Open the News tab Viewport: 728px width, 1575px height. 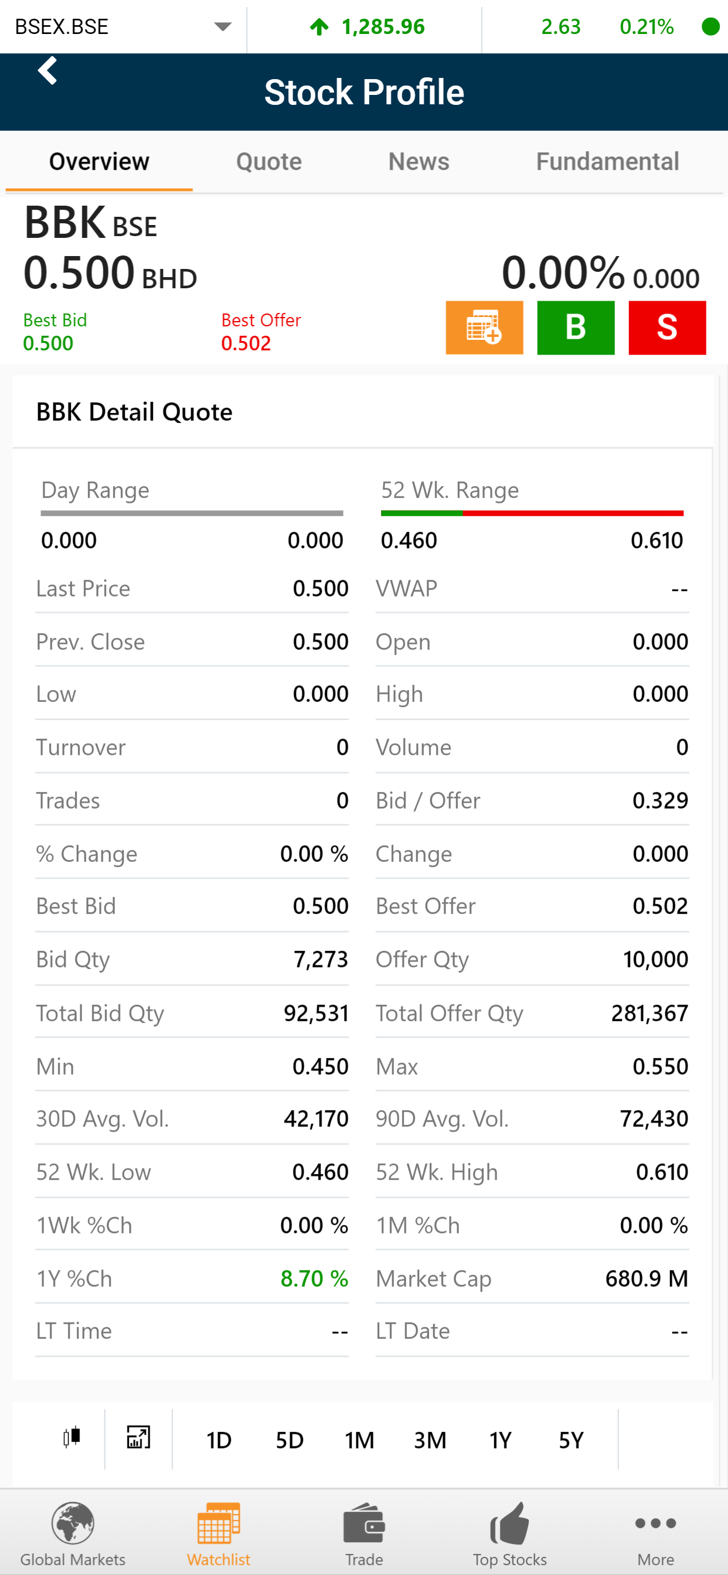[x=419, y=161]
